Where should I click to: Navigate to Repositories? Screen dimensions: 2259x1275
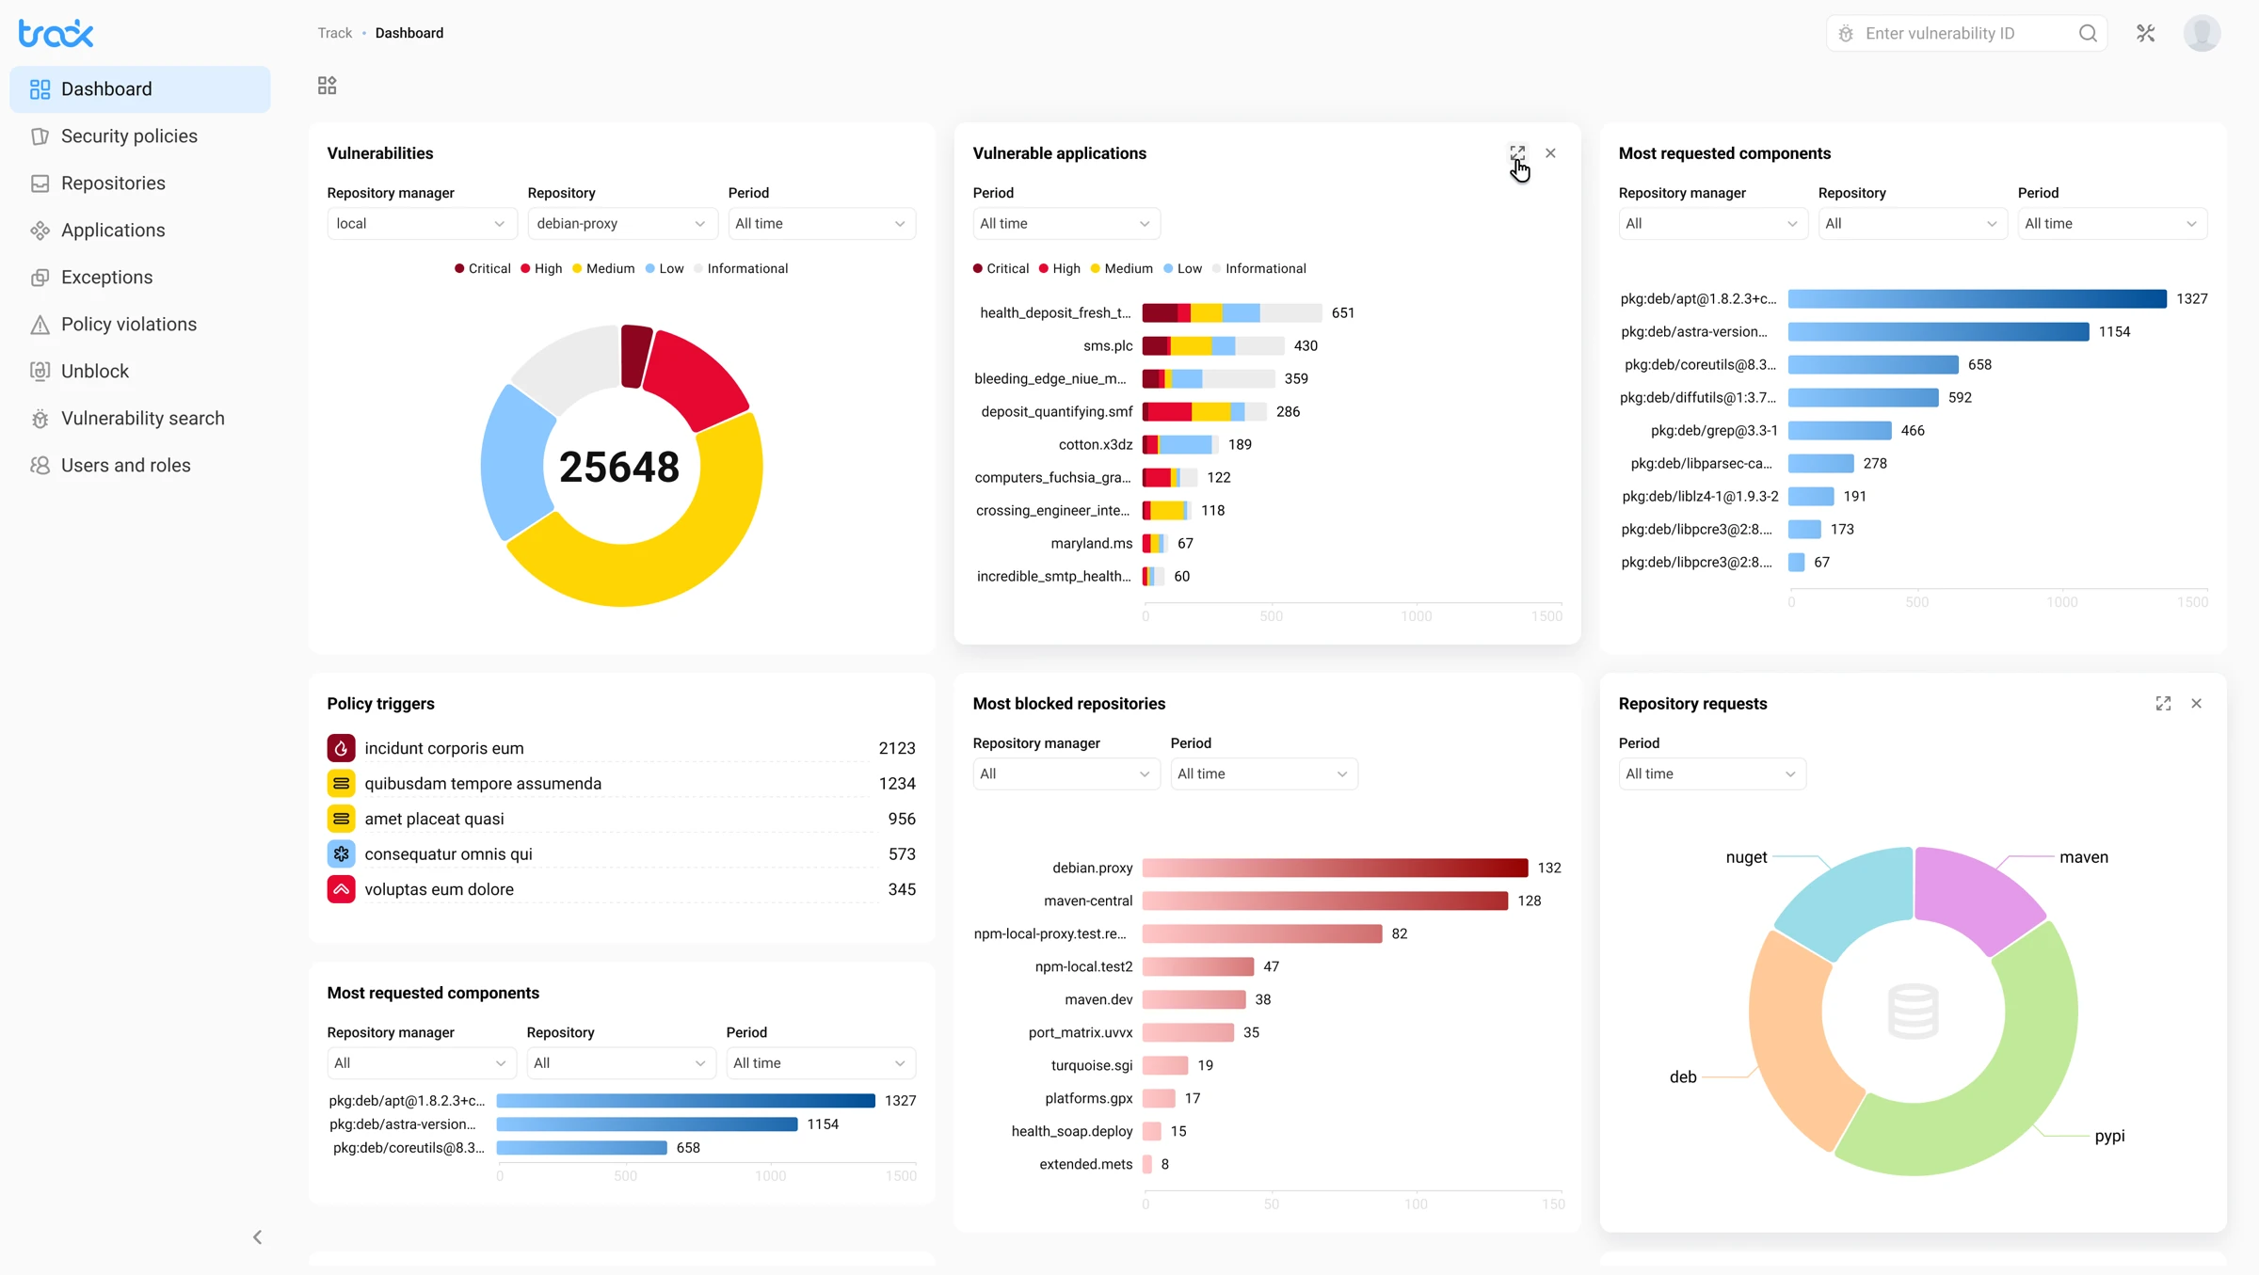click(x=140, y=183)
